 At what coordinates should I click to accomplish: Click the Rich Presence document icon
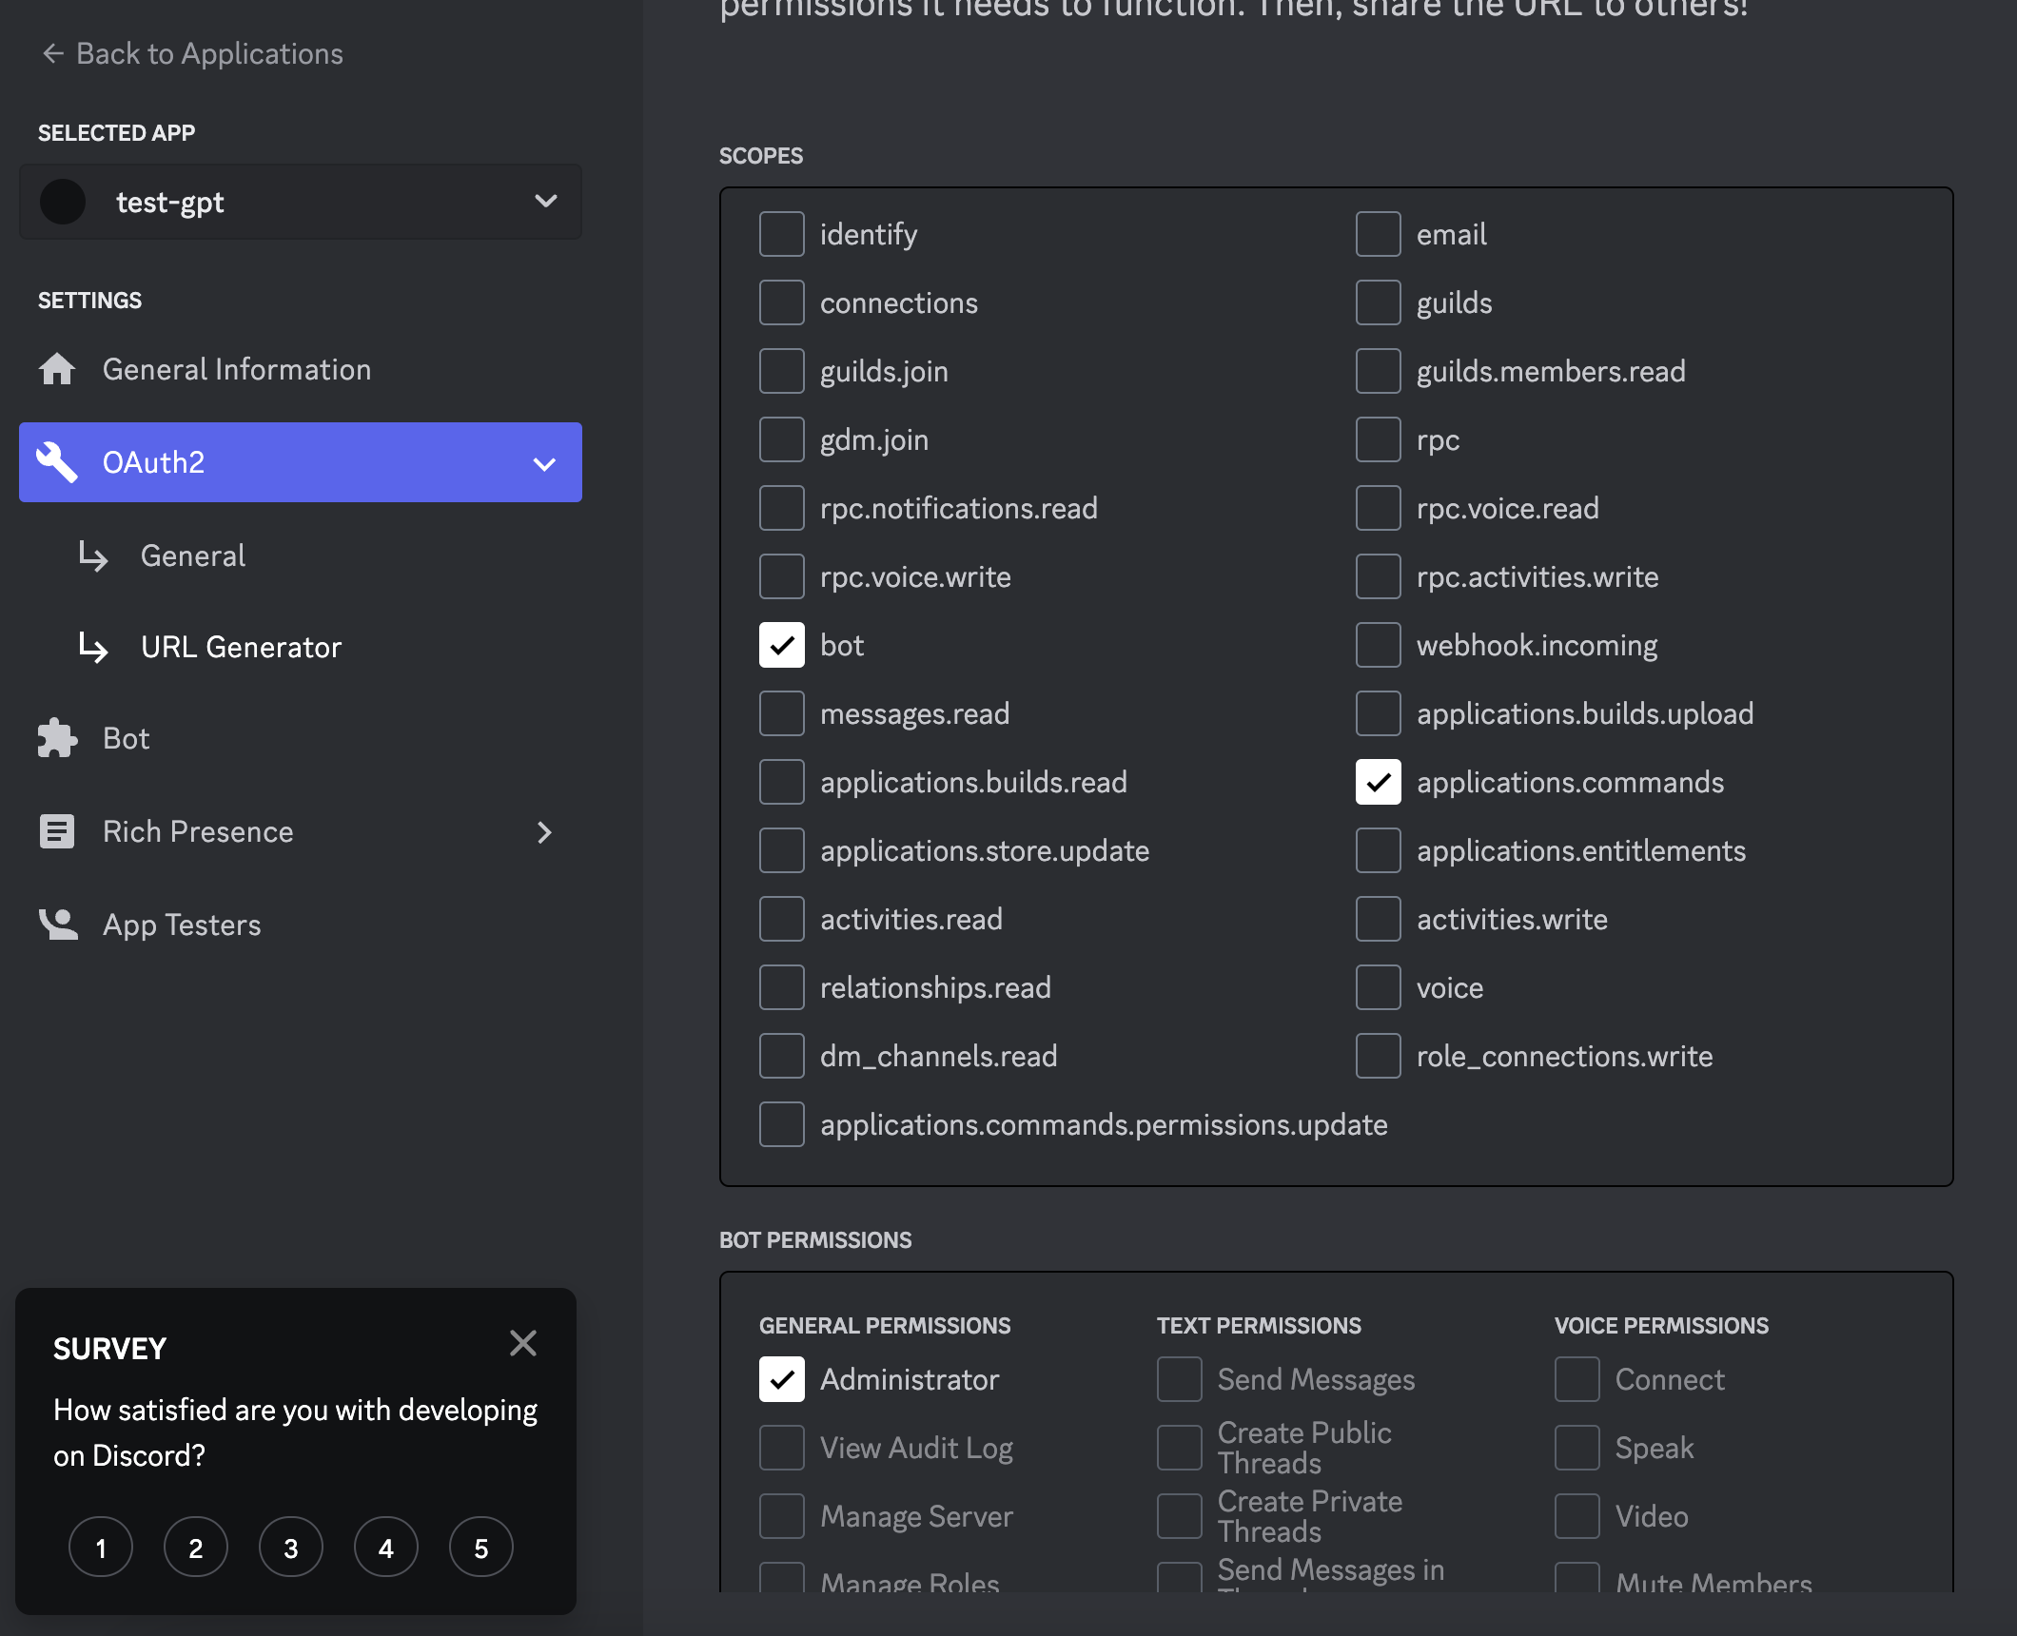(x=57, y=831)
